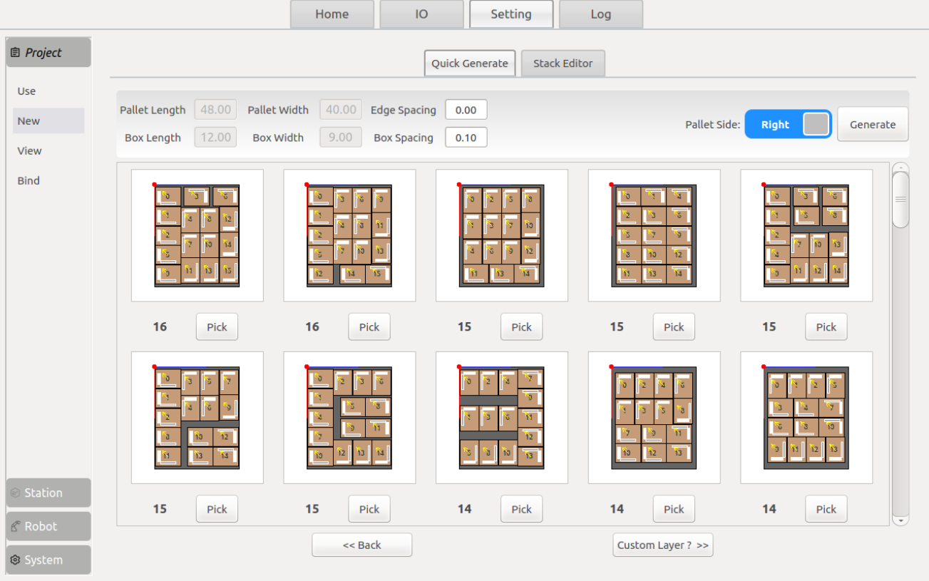Click the pattern list vertical scrollbar handle
Screen dimensions: 929x581
coord(901,200)
